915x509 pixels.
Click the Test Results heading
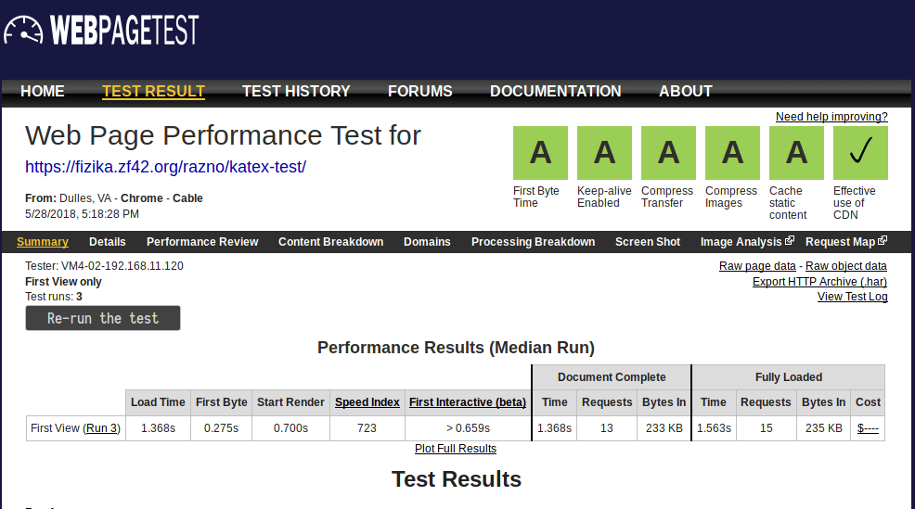point(457,479)
